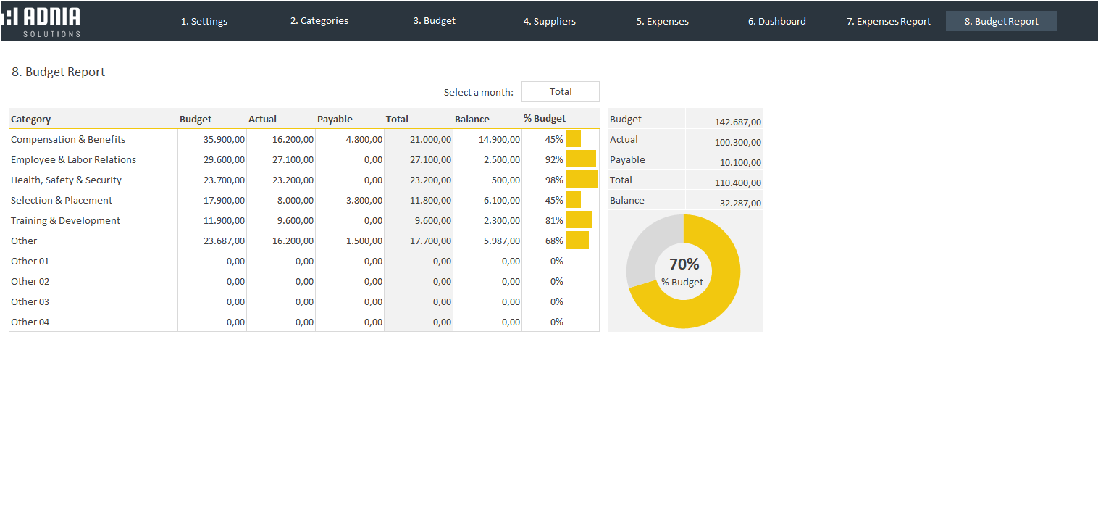Select the Employee & Labor Relations actual amount

click(x=293, y=159)
